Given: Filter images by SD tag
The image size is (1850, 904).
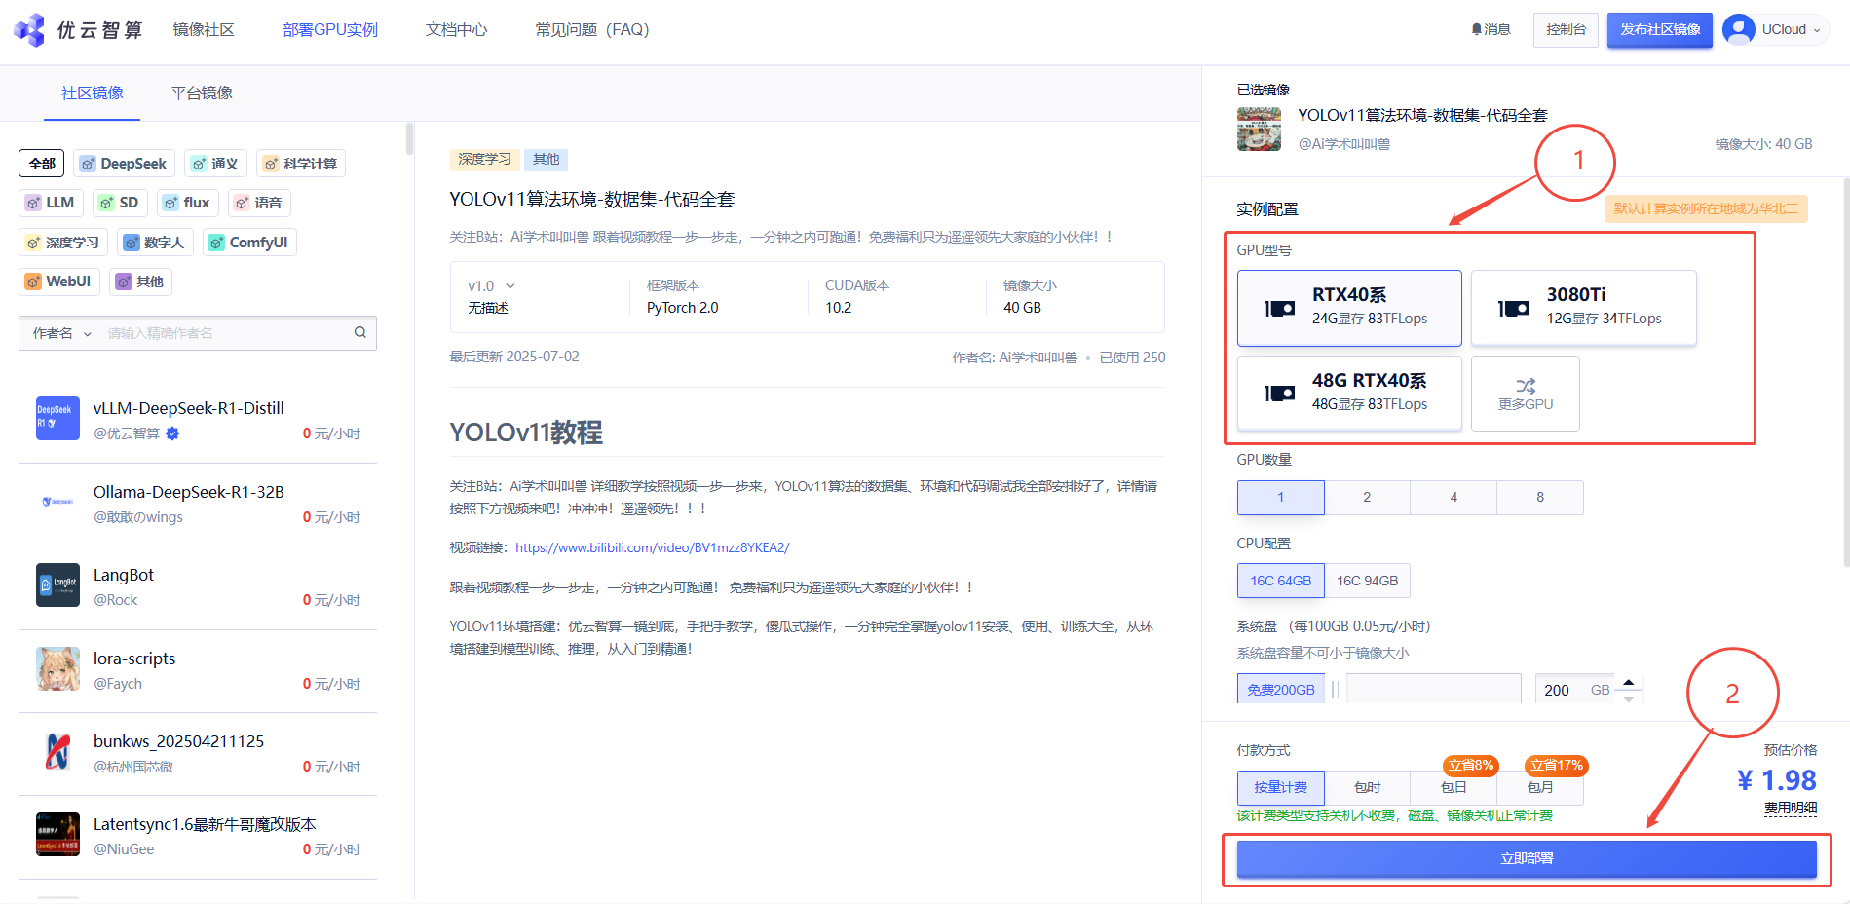Looking at the screenshot, I should pos(120,203).
